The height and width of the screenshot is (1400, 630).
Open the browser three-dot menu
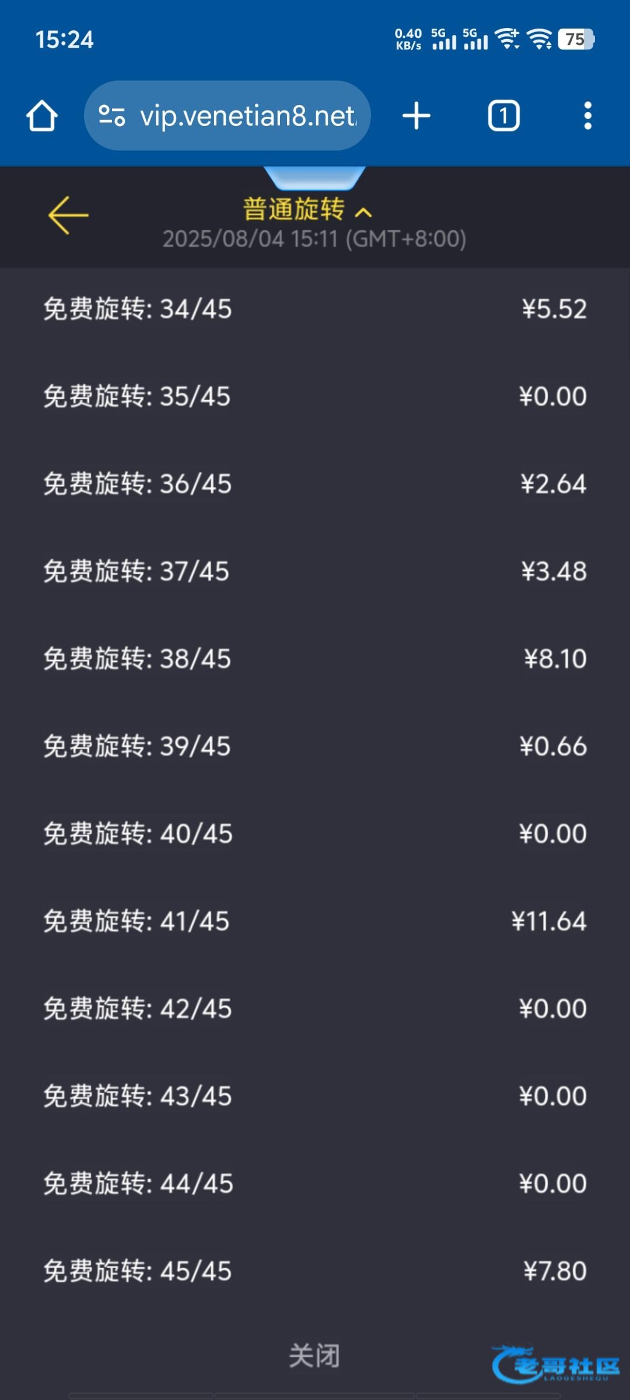click(x=587, y=116)
